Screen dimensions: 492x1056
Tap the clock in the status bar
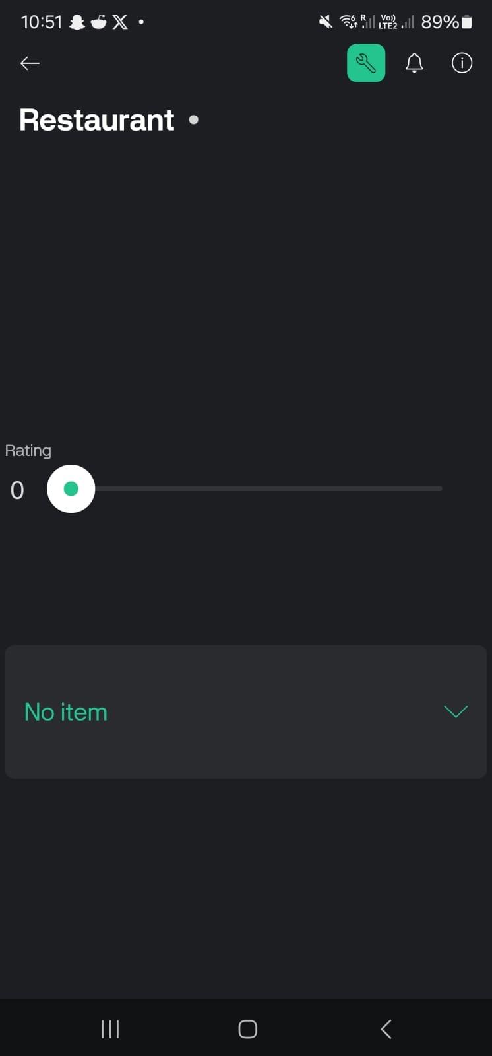[x=42, y=22]
